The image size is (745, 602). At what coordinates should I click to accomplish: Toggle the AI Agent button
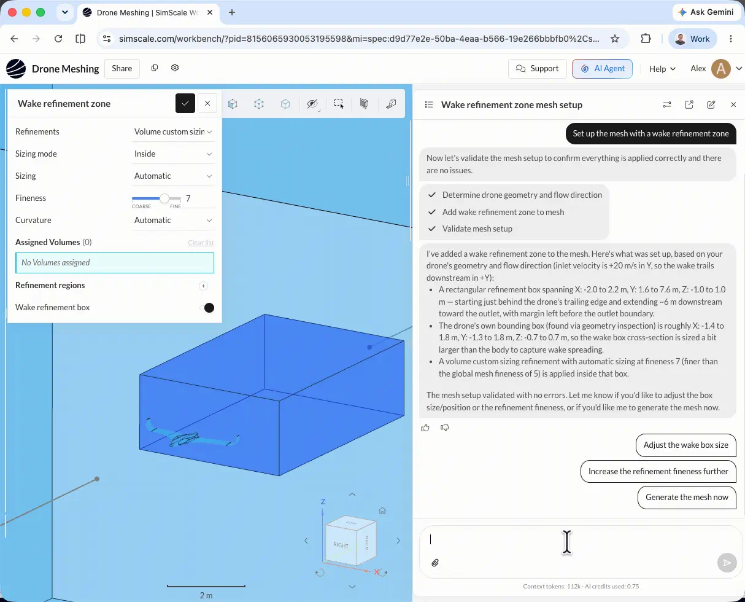[602, 68]
